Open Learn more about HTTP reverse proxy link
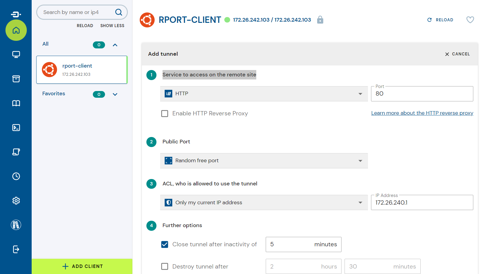This screenshot has width=487, height=274. click(x=422, y=113)
